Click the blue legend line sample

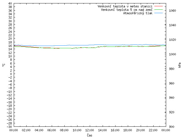(x=158, y=13)
